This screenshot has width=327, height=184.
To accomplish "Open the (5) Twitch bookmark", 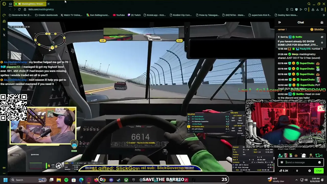I will click(x=134, y=15).
